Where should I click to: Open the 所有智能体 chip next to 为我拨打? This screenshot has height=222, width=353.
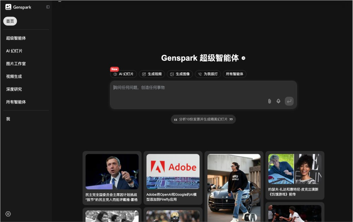[x=234, y=74]
